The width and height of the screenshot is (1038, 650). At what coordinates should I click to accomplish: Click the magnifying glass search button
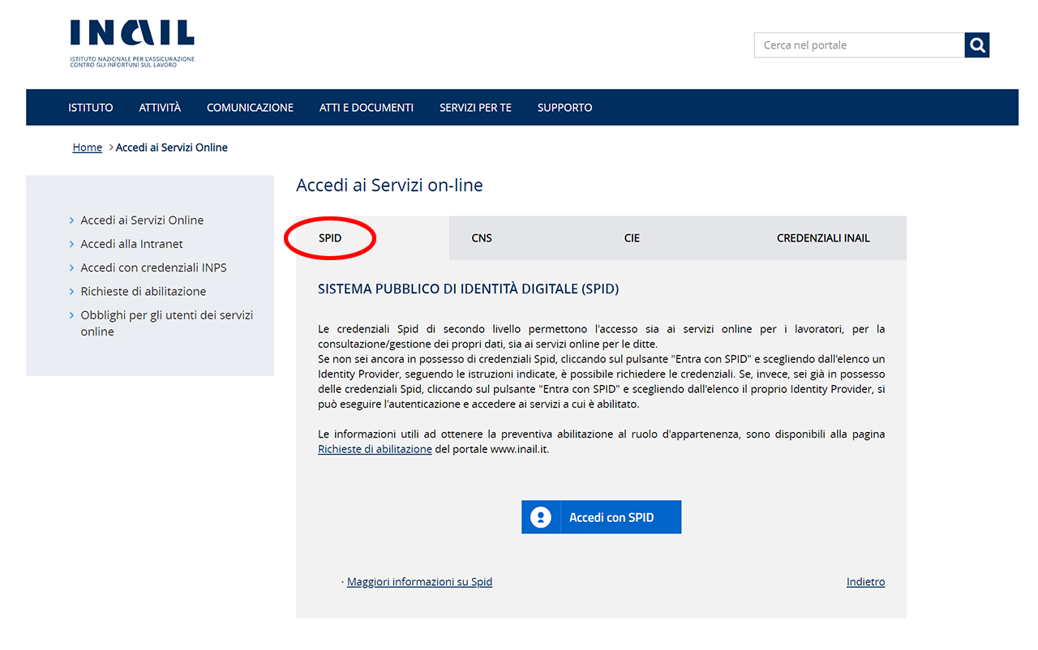(x=977, y=45)
